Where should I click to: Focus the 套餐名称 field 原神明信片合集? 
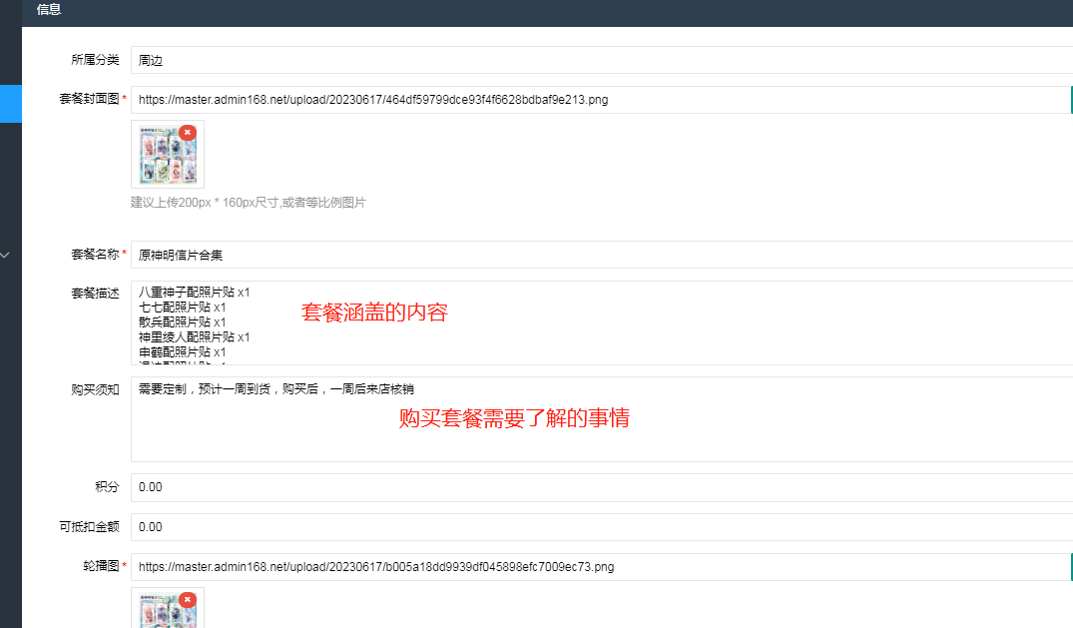(x=602, y=255)
